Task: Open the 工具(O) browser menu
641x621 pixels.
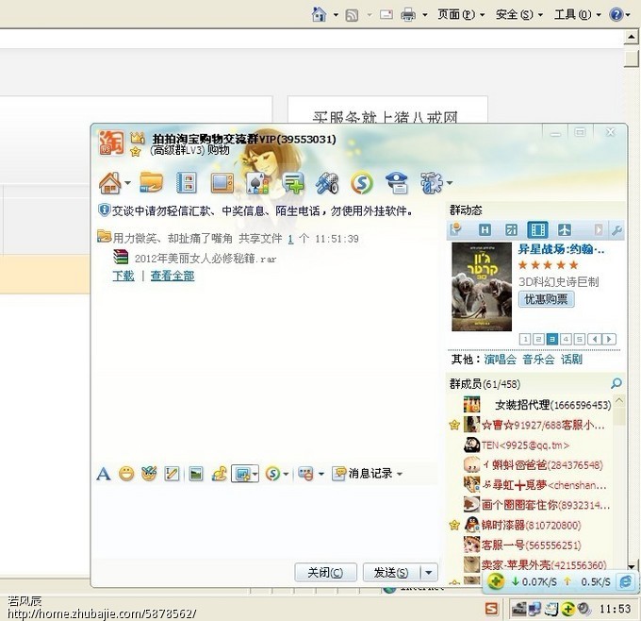Action: (x=577, y=15)
